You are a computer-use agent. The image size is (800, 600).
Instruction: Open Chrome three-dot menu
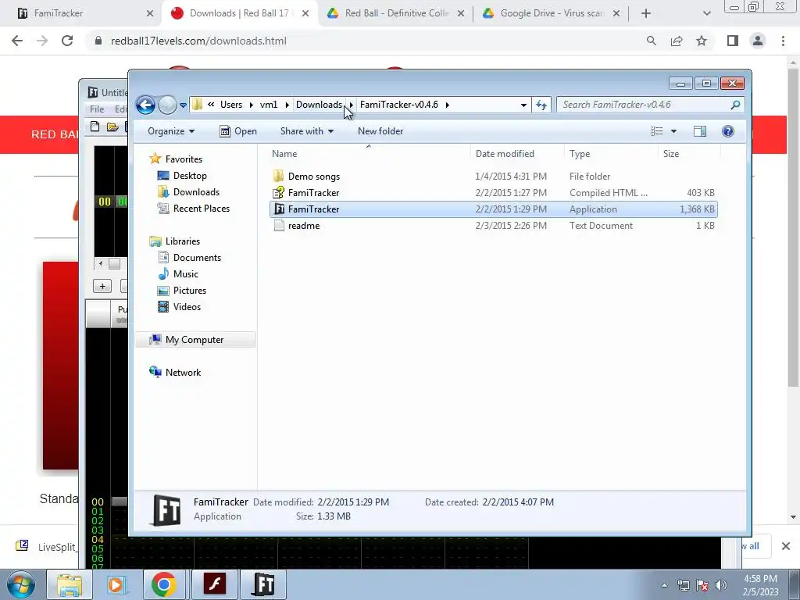(783, 41)
